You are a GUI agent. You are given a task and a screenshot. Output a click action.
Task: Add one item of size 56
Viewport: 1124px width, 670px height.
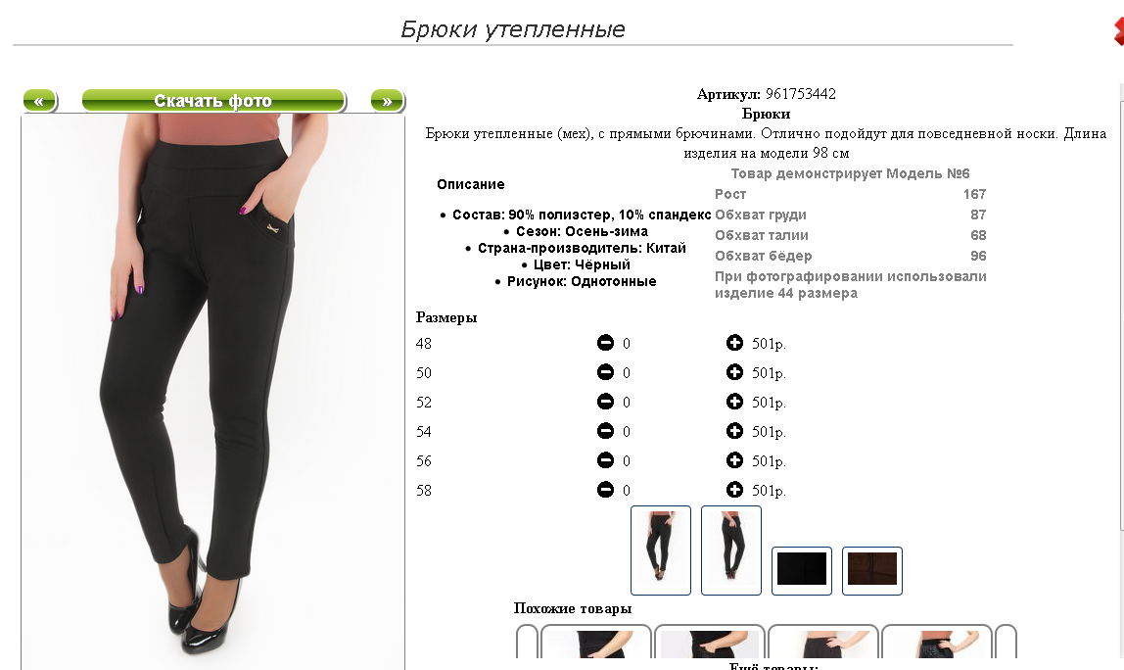point(734,460)
